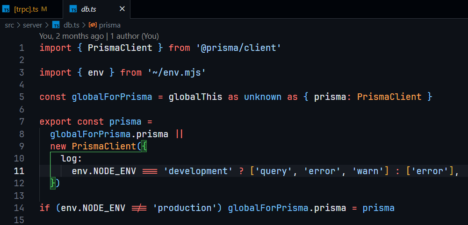Click the TypeScript icon on the db.ts tab

73,9
